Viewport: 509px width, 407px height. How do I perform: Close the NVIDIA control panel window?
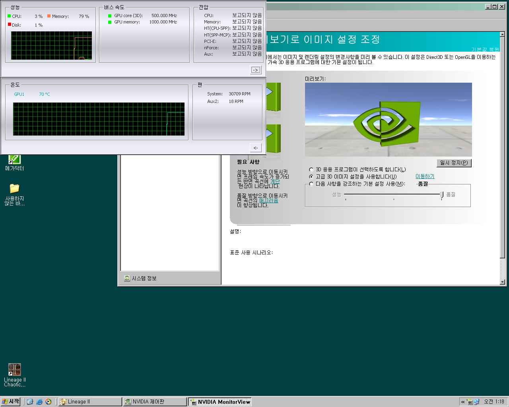click(501, 7)
